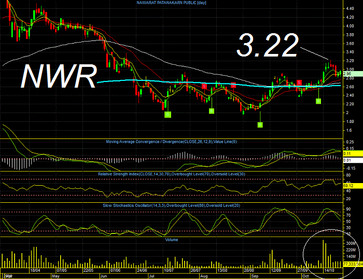Click the 4.40 price axis label
This screenshot has height=279, width=363.
(350, 9)
